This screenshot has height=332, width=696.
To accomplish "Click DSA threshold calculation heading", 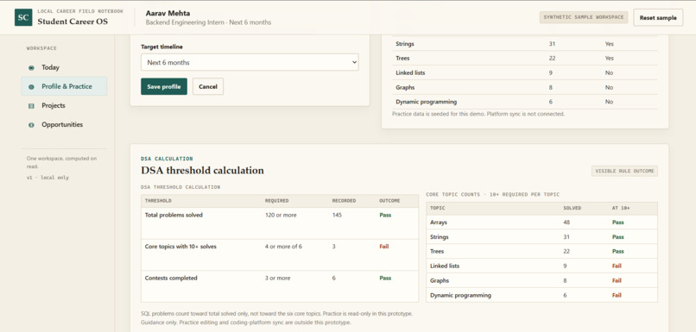I will click(x=202, y=170).
